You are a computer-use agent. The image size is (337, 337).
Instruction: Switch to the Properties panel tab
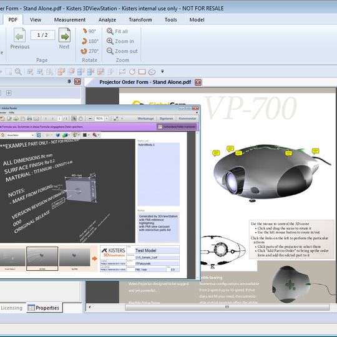(44, 308)
